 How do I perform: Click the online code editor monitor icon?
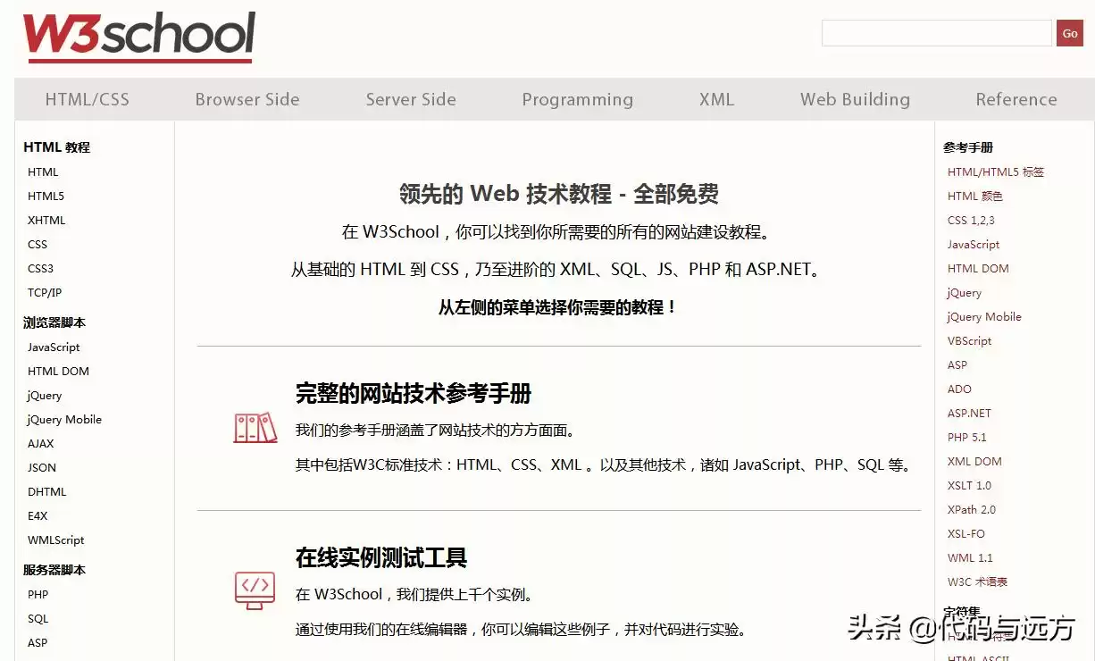point(255,590)
